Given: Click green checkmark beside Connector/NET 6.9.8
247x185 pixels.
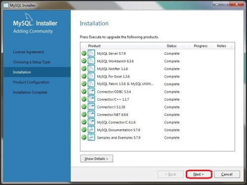Looking at the screenshot, I should click(84, 114).
